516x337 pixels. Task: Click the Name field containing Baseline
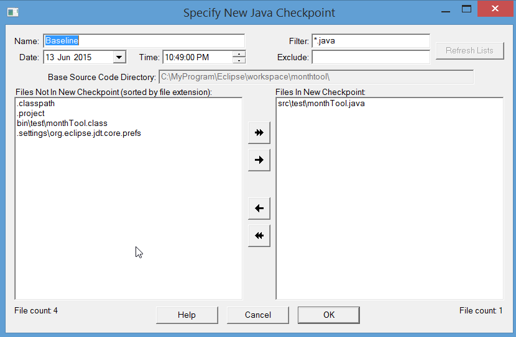(144, 41)
